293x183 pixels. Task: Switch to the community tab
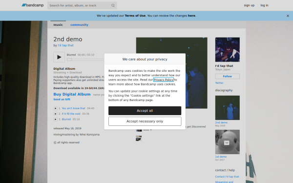[x=79, y=25]
